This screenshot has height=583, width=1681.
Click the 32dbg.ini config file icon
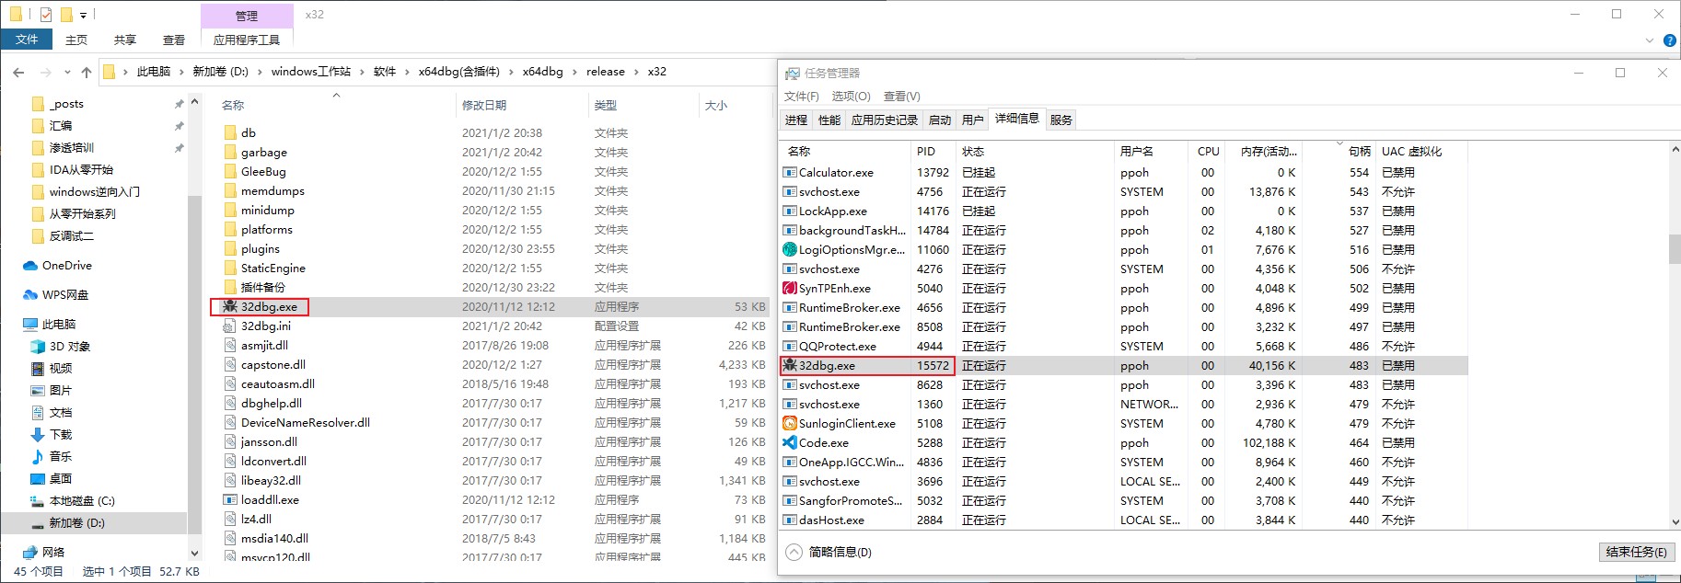pos(230,326)
